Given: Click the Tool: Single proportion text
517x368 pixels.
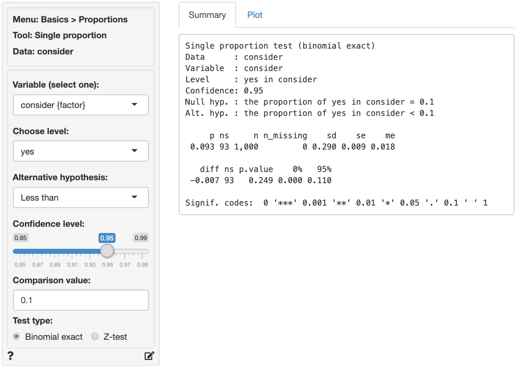Looking at the screenshot, I should [59, 35].
